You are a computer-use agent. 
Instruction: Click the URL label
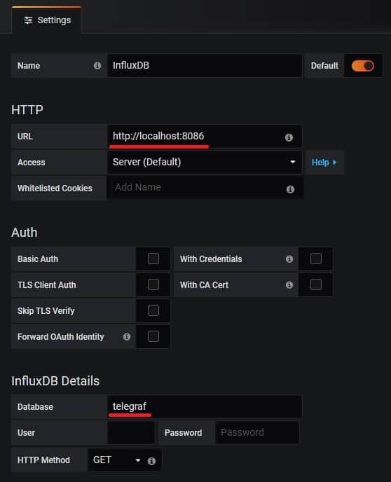coord(25,136)
